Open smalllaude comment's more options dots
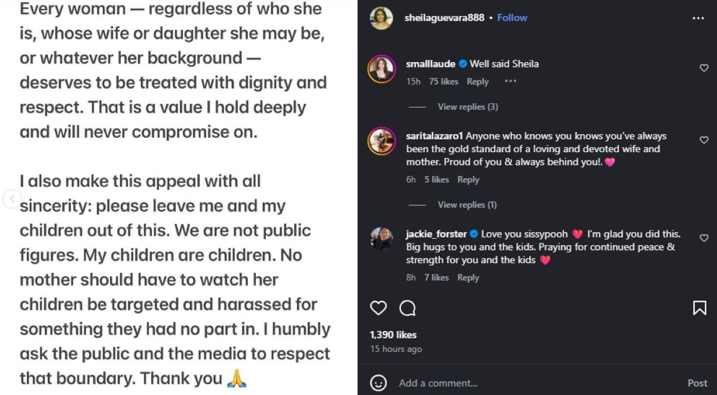The image size is (717, 395). (510, 82)
